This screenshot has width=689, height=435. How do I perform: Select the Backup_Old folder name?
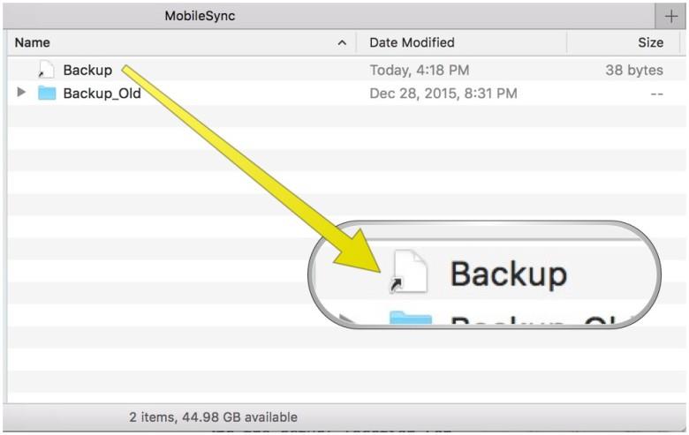(102, 93)
